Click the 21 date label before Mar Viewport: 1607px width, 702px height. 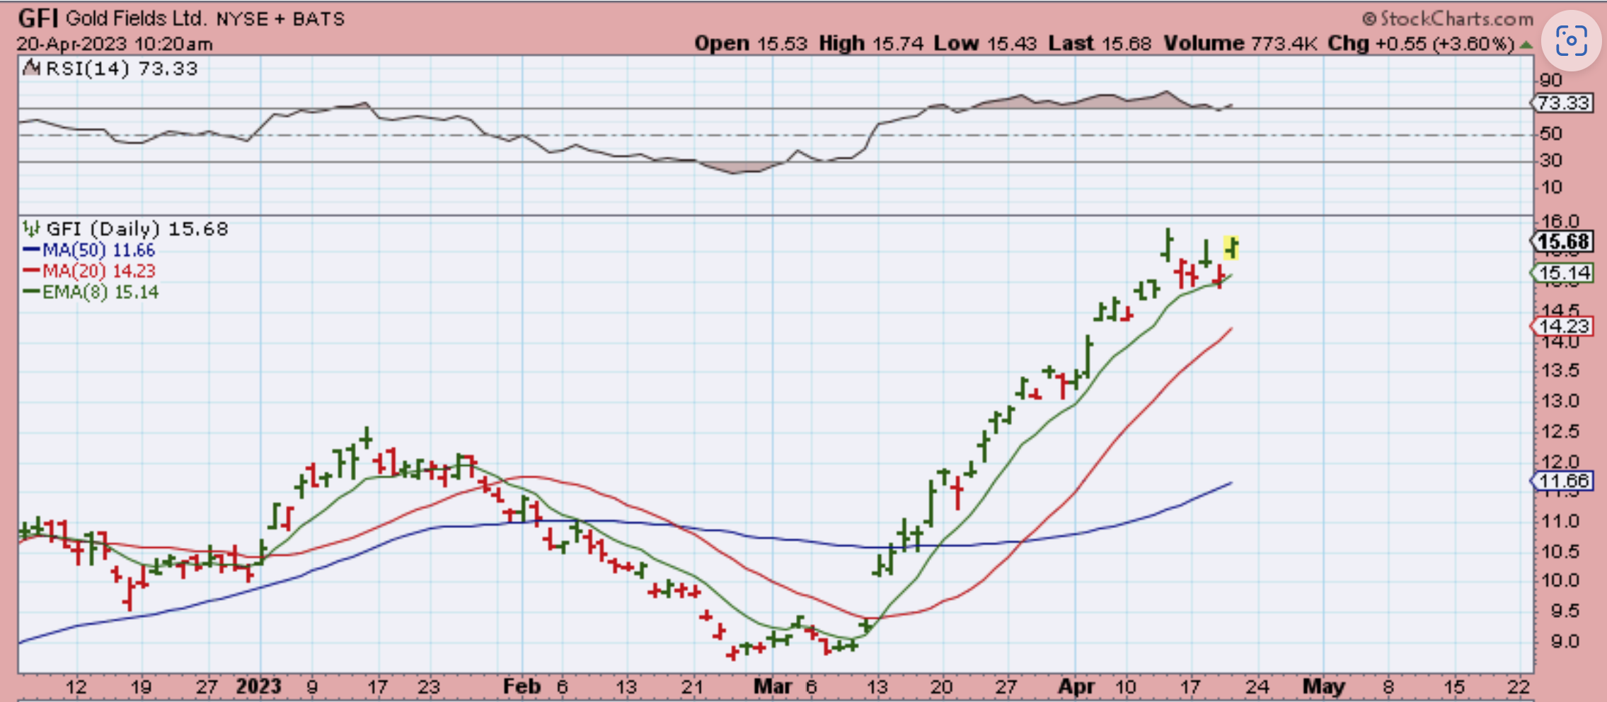pos(692,687)
